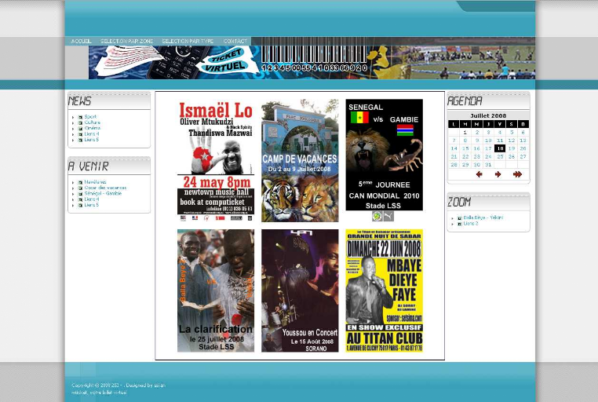This screenshot has width=598, height=402.
Task: Open the Culture news link
Action: 93,122
